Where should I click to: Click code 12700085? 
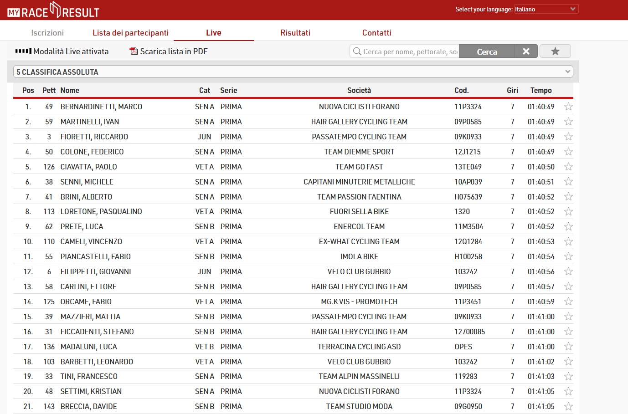coord(469,332)
